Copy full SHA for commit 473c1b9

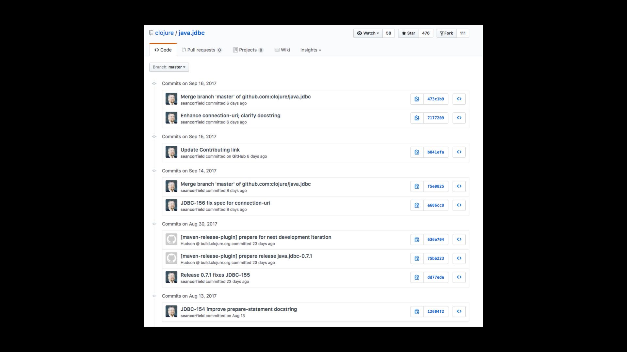(417, 99)
